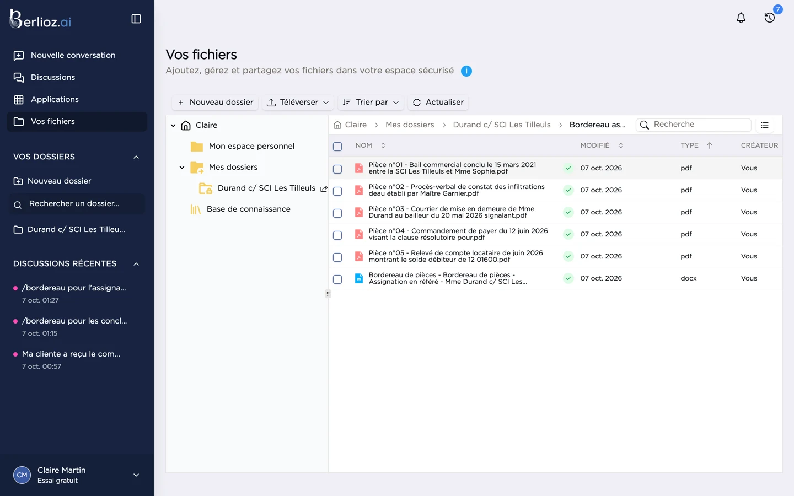The width and height of the screenshot is (794, 496).
Task: Check the box for Bordereau de pièces docx
Action: 337,279
